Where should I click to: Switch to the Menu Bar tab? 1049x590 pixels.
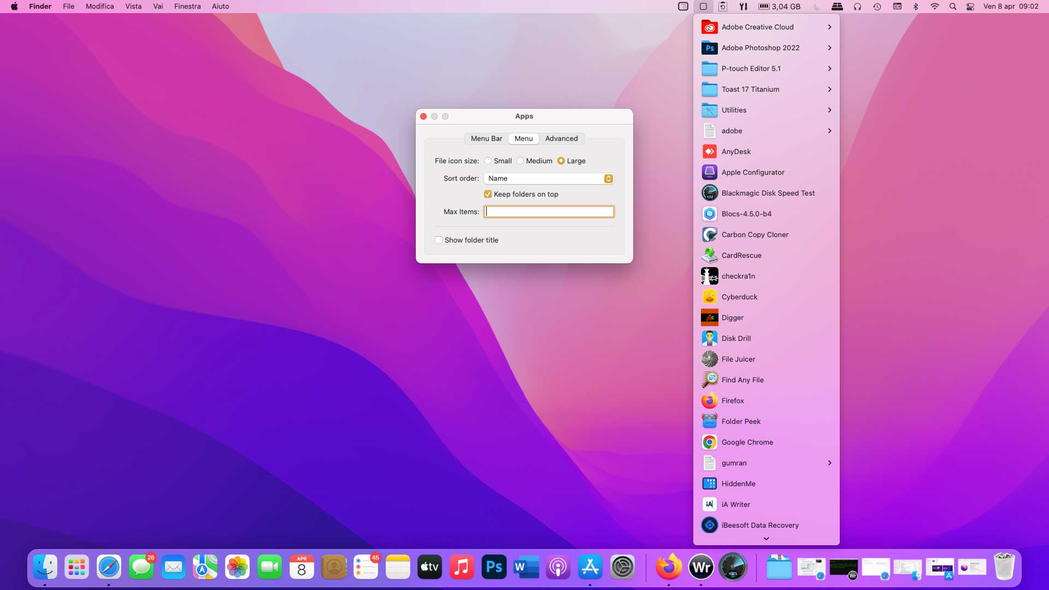coord(486,138)
